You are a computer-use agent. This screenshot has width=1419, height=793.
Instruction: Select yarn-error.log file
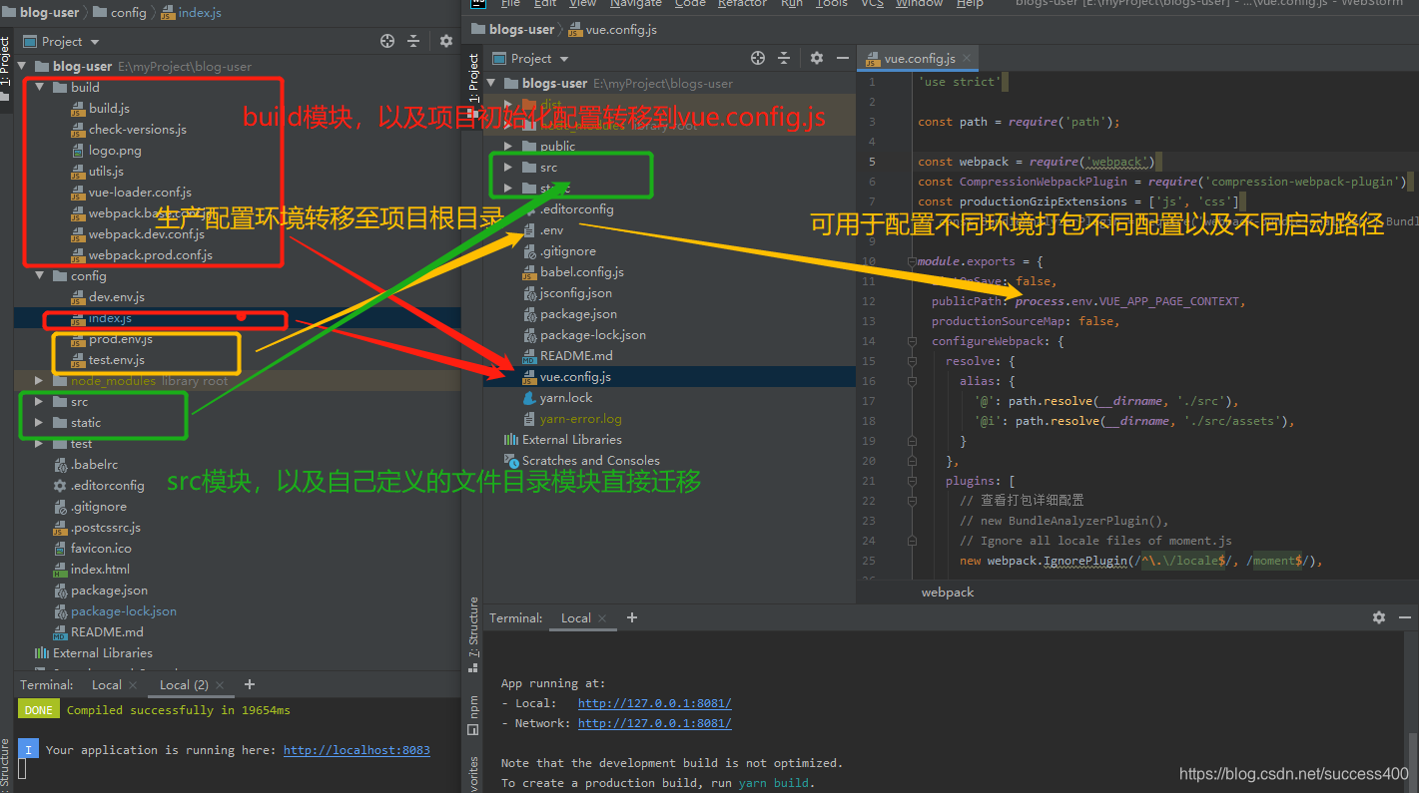(x=572, y=419)
